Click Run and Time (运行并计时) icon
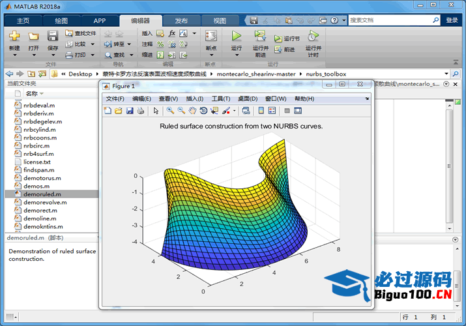Screen dimensions: 466x326 (x=313, y=36)
